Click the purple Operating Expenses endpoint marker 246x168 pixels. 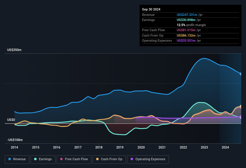click(241, 117)
